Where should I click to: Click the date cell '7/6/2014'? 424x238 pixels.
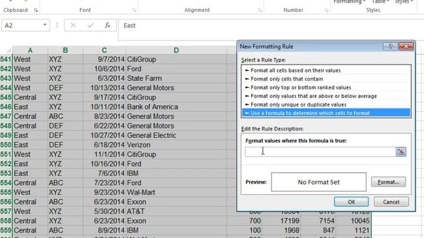(105, 173)
